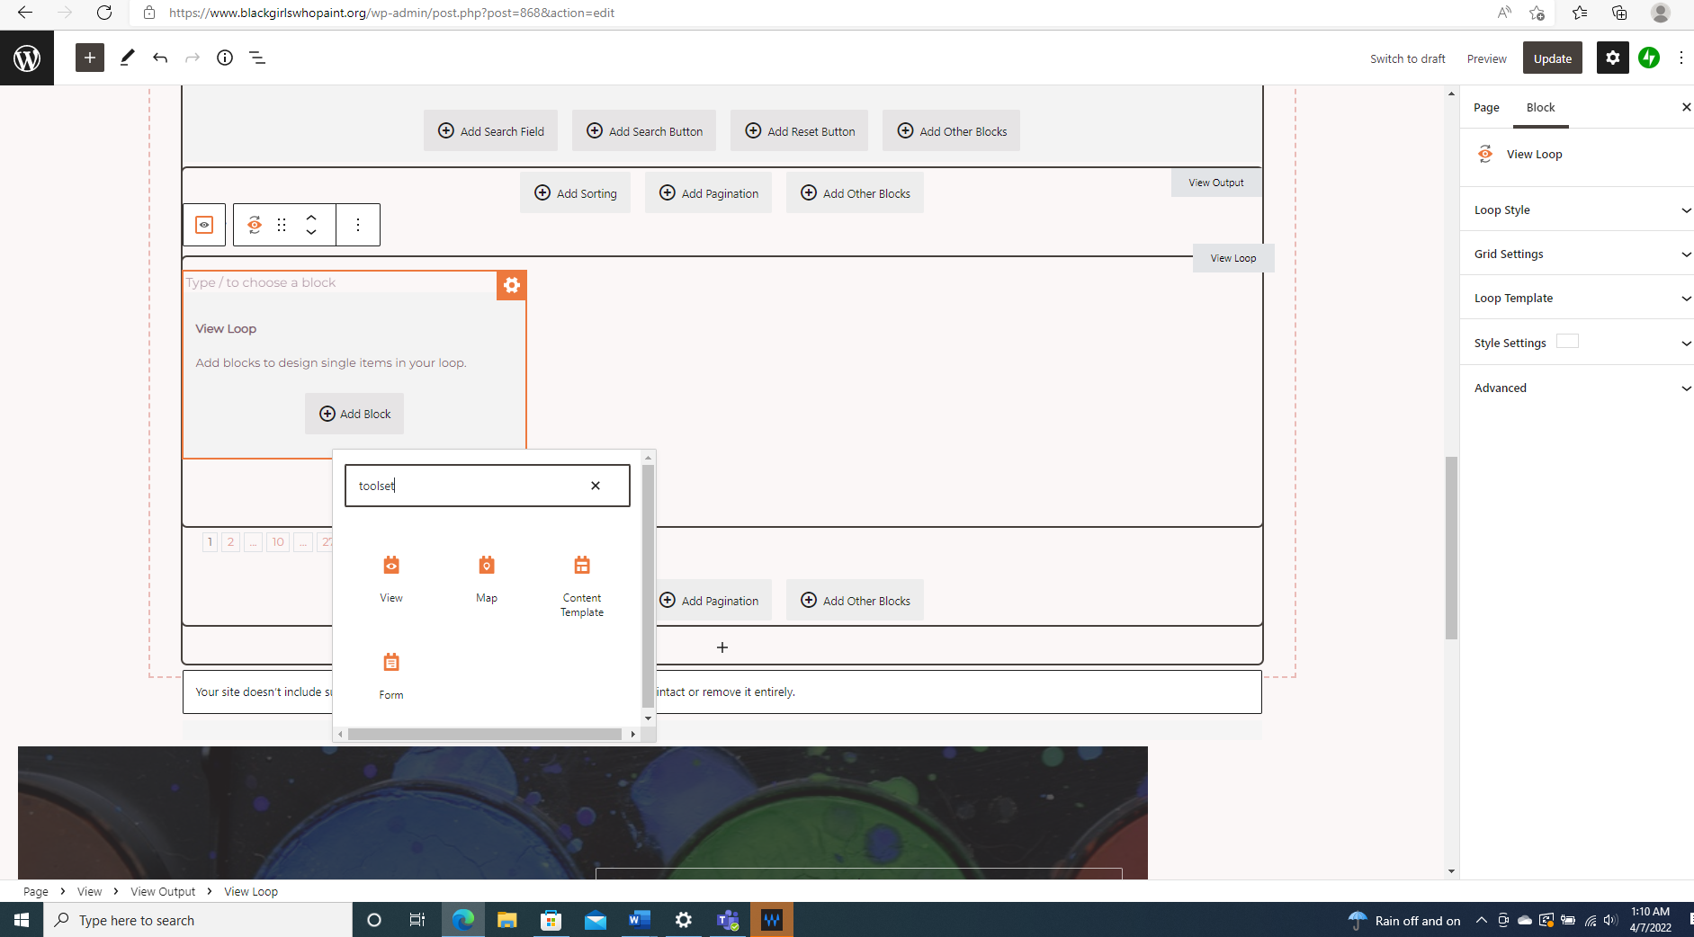Open the block inserter plus button

(x=89, y=58)
